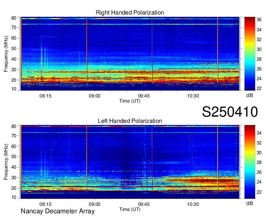Click the "Right Handed Polarization" plot title

click(x=130, y=13)
